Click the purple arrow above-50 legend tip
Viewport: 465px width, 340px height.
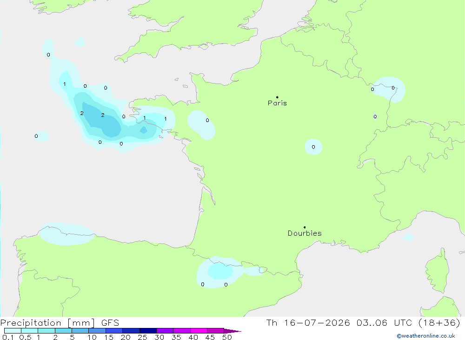click(232, 331)
